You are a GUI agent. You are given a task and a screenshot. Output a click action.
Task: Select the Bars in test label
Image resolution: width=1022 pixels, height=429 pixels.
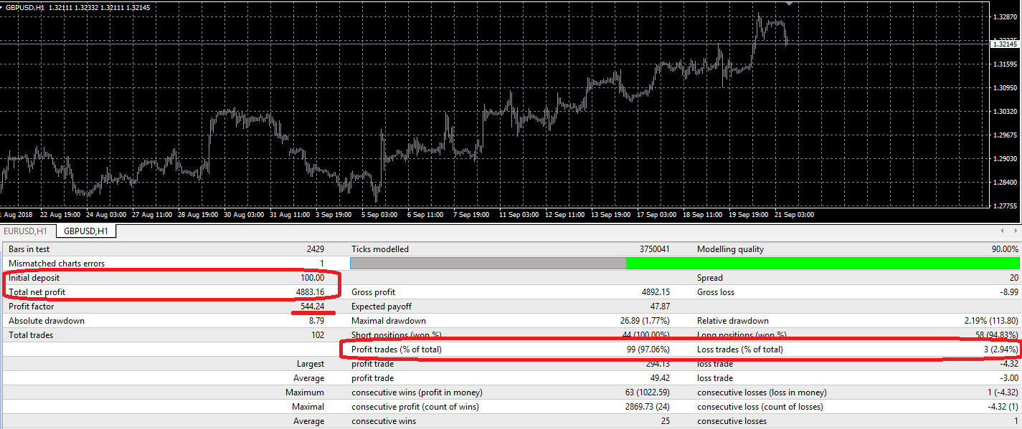pyautogui.click(x=29, y=249)
